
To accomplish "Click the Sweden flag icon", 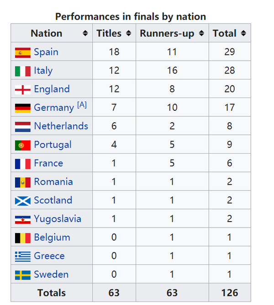I will [23, 275].
